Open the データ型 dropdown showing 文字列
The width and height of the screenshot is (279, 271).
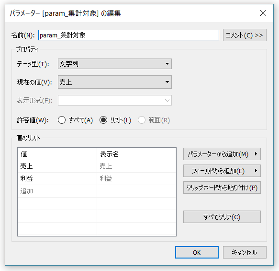click(114, 64)
